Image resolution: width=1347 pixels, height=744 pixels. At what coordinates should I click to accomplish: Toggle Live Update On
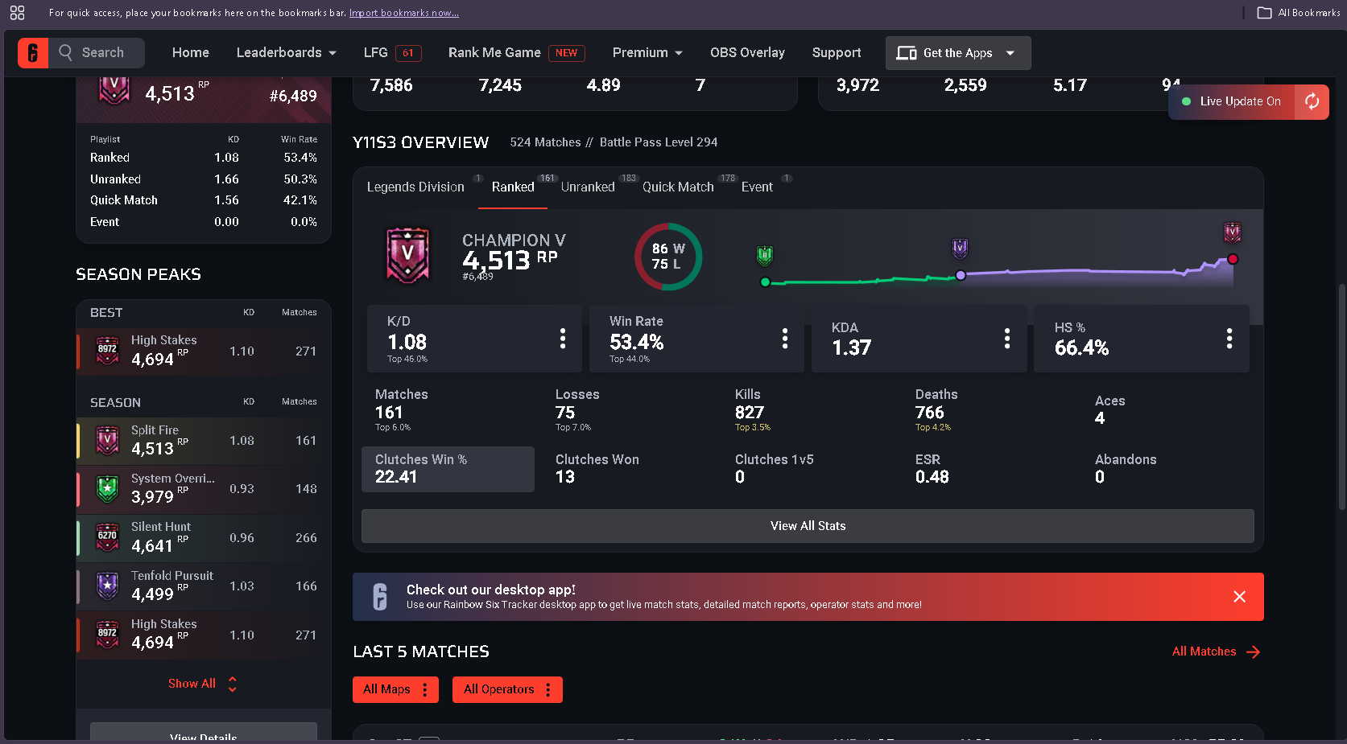click(x=1232, y=101)
